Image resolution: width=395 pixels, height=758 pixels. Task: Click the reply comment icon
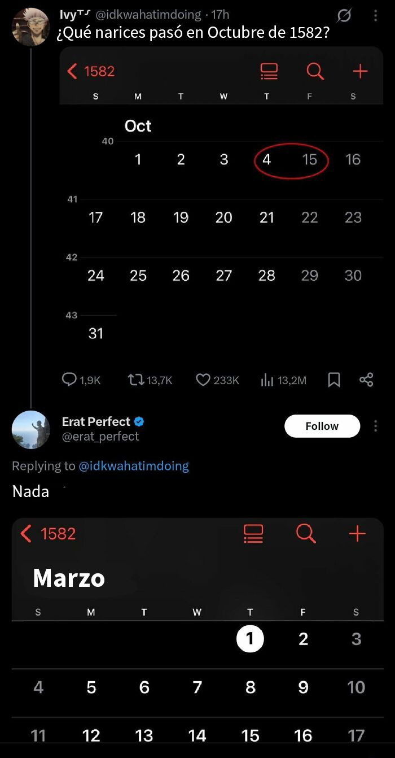click(69, 380)
